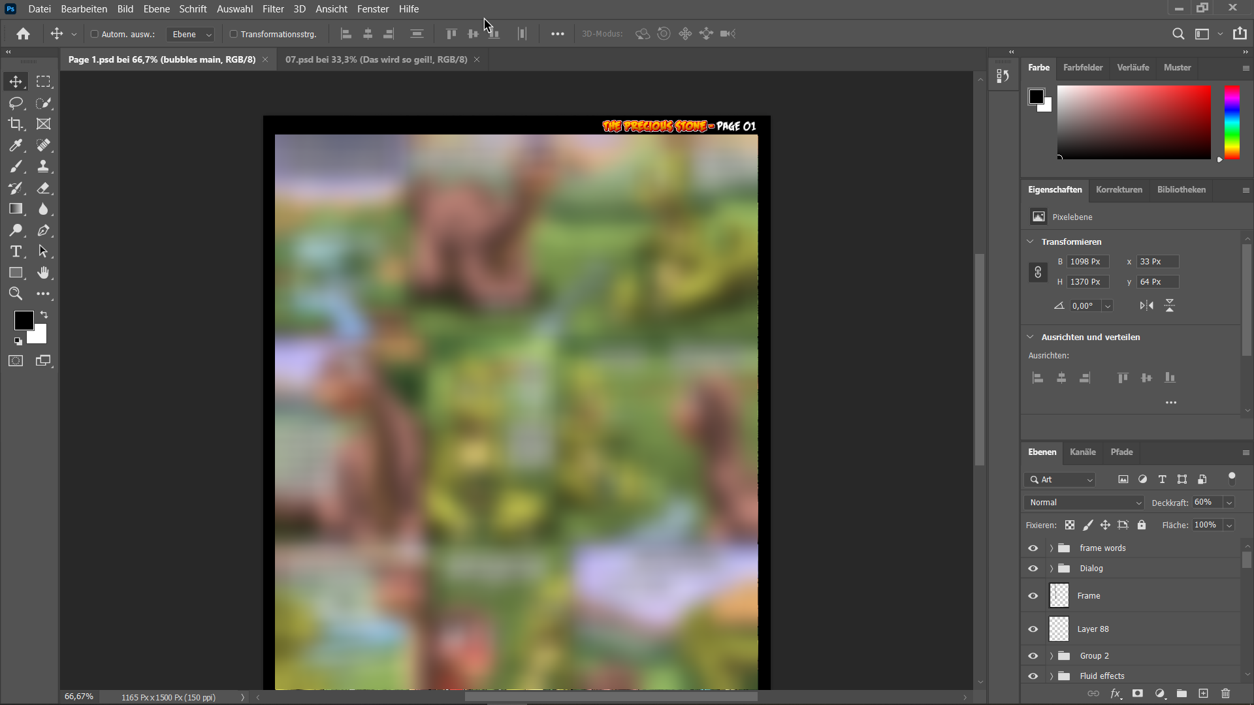1254x705 pixels.
Task: Enable the Transformationsstrg. checkbox
Action: (x=233, y=34)
